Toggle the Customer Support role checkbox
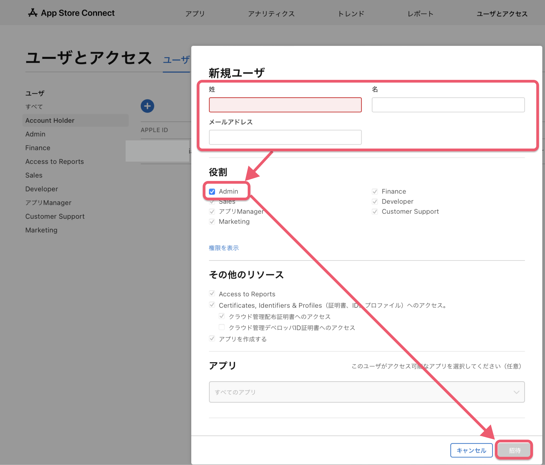This screenshot has height=465, width=545. (375, 212)
